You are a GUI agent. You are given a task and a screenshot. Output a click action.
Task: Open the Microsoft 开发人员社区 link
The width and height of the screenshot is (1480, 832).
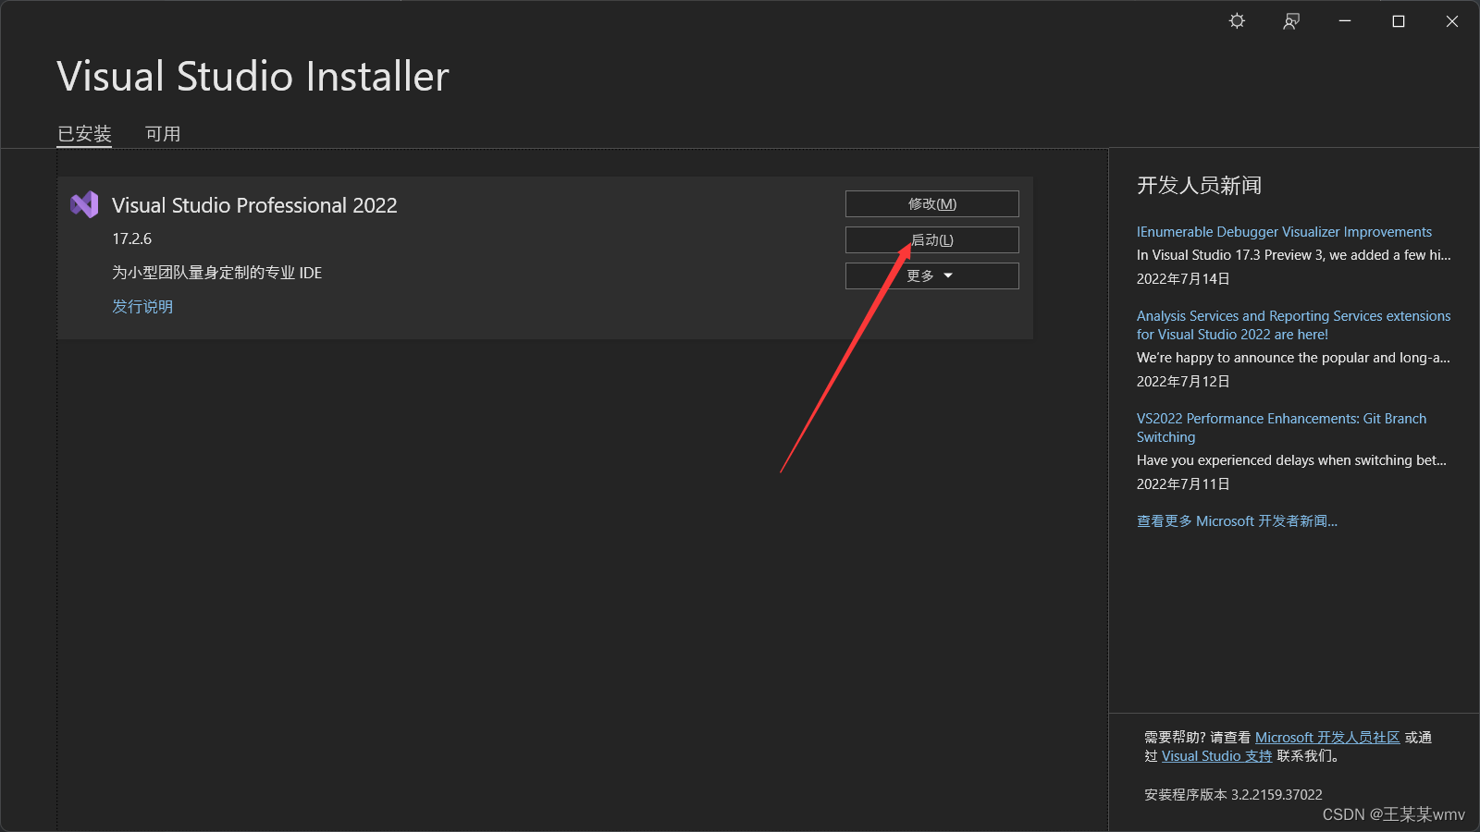tap(1328, 737)
